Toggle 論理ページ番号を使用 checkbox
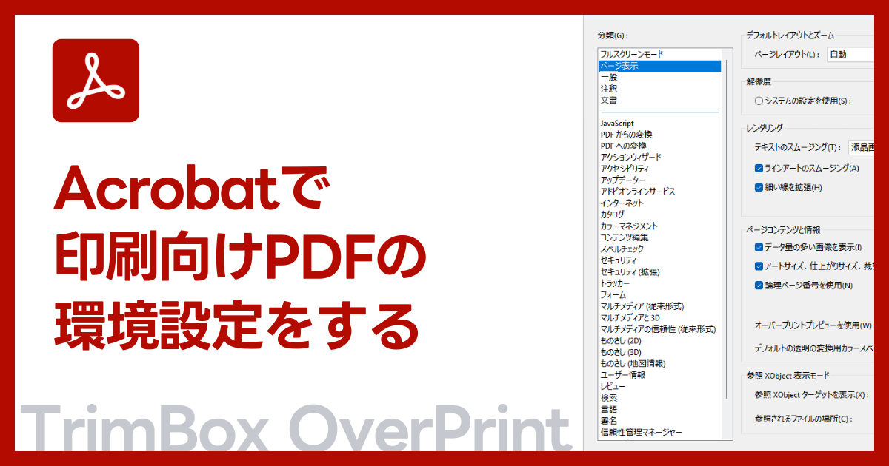Viewport: 889px width, 466px height. click(x=759, y=286)
